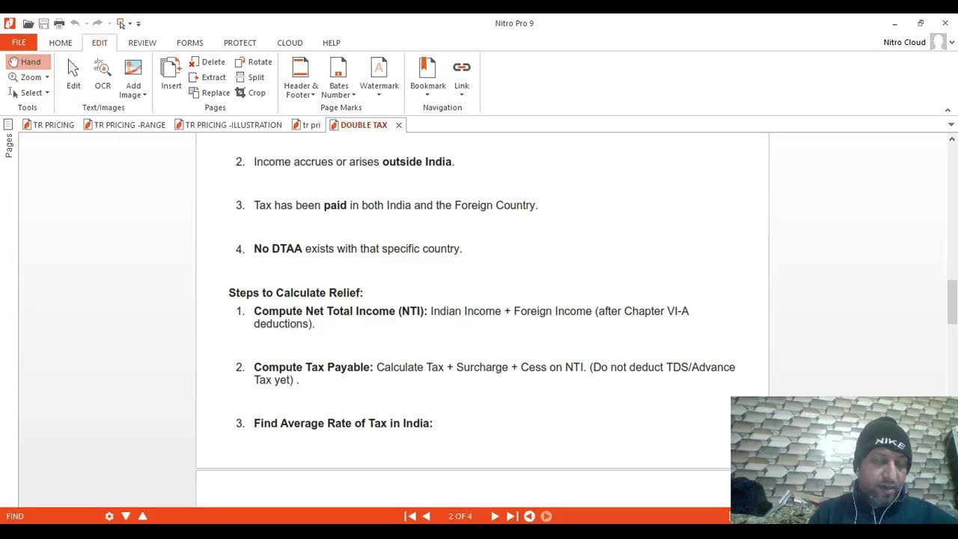Open find settings gear icon

(109, 516)
